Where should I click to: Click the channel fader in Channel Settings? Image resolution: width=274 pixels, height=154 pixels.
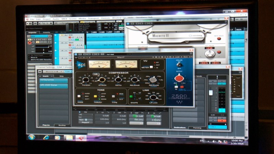click(x=211, y=92)
